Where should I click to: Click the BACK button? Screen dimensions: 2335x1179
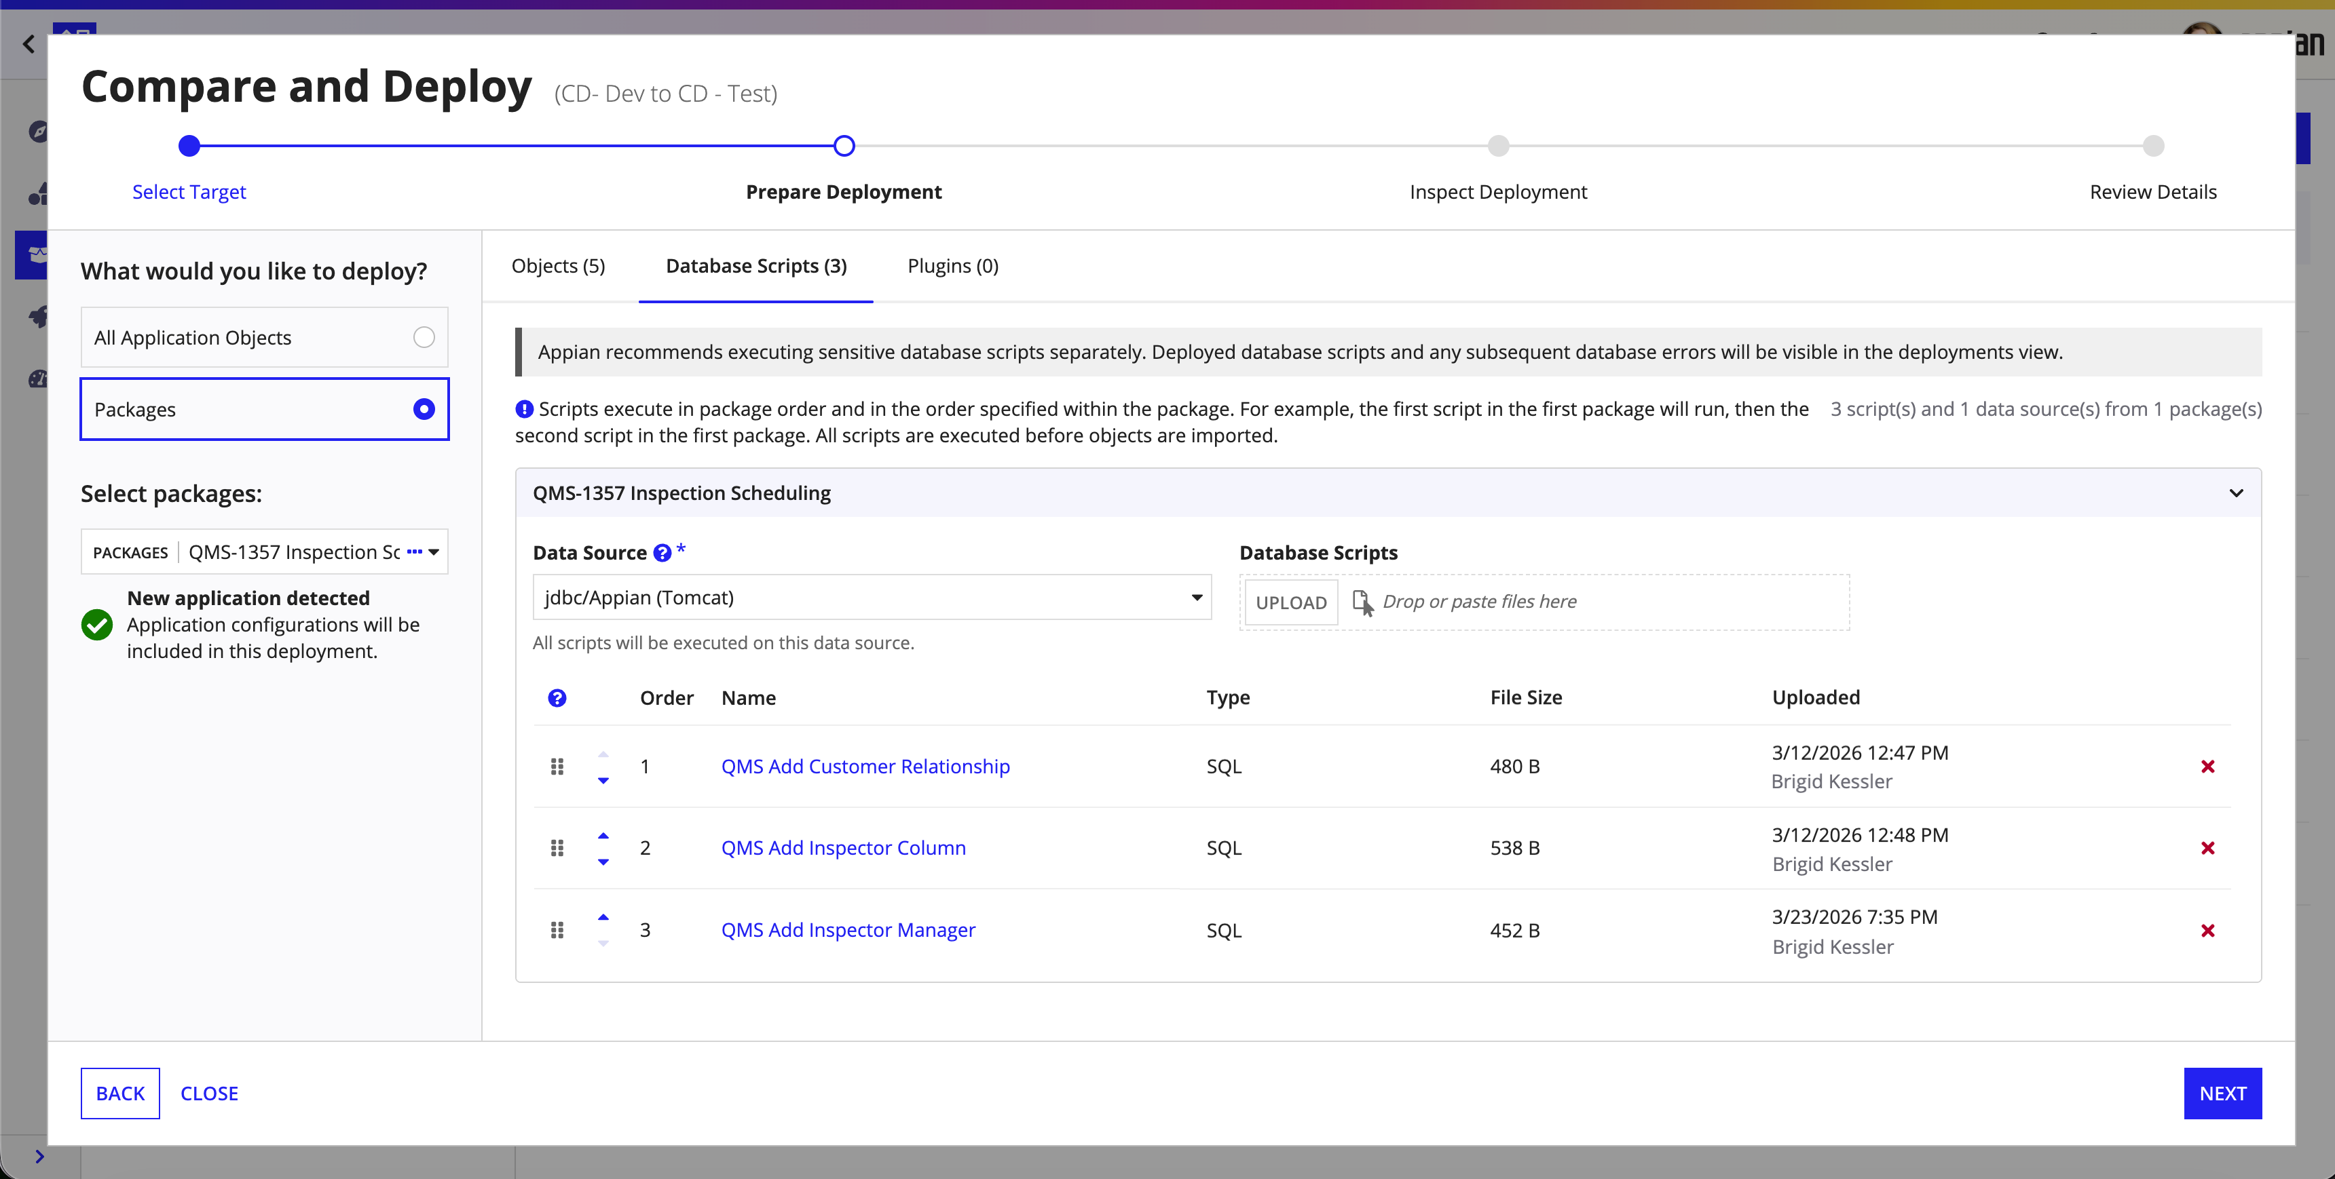[x=121, y=1093]
